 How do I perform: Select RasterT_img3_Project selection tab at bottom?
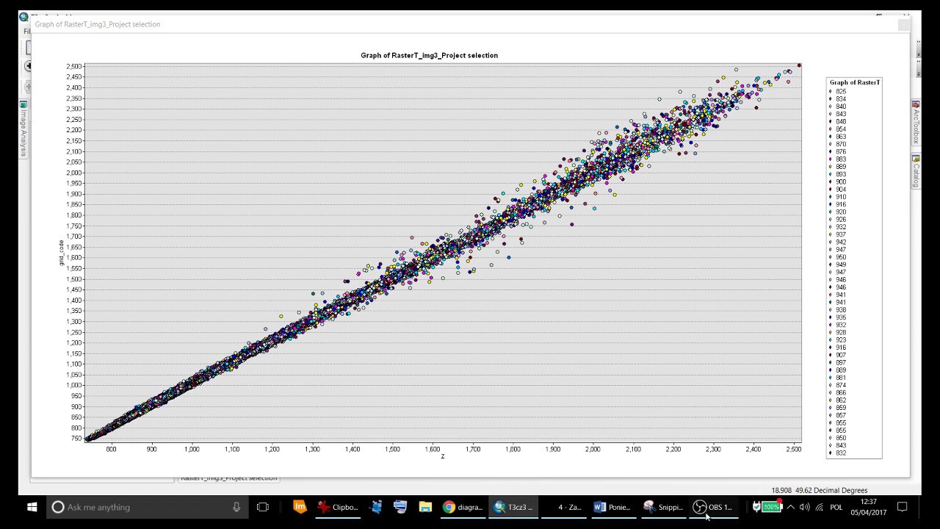tap(228, 478)
